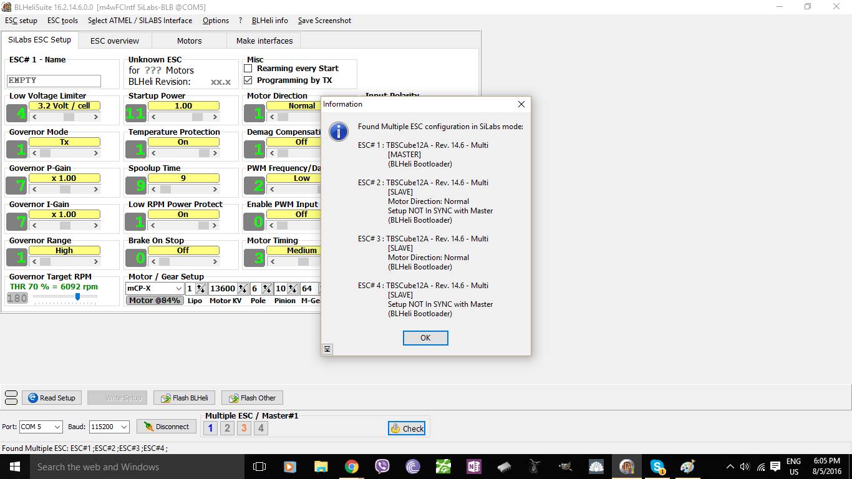Open the BLHeli info menu

pos(270,21)
